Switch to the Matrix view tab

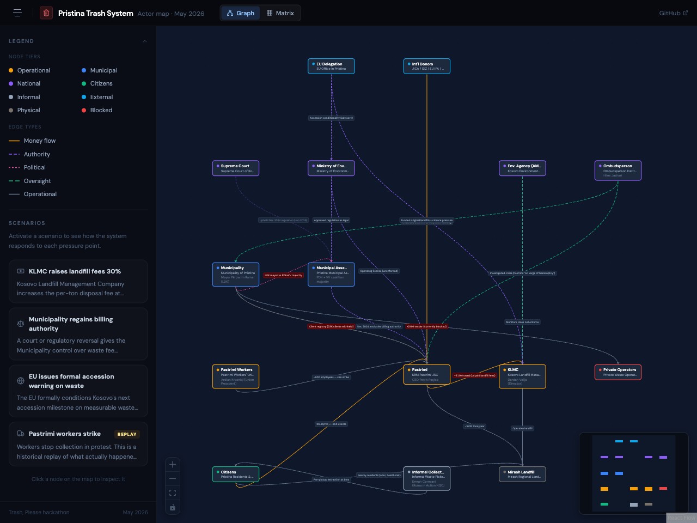tap(280, 13)
